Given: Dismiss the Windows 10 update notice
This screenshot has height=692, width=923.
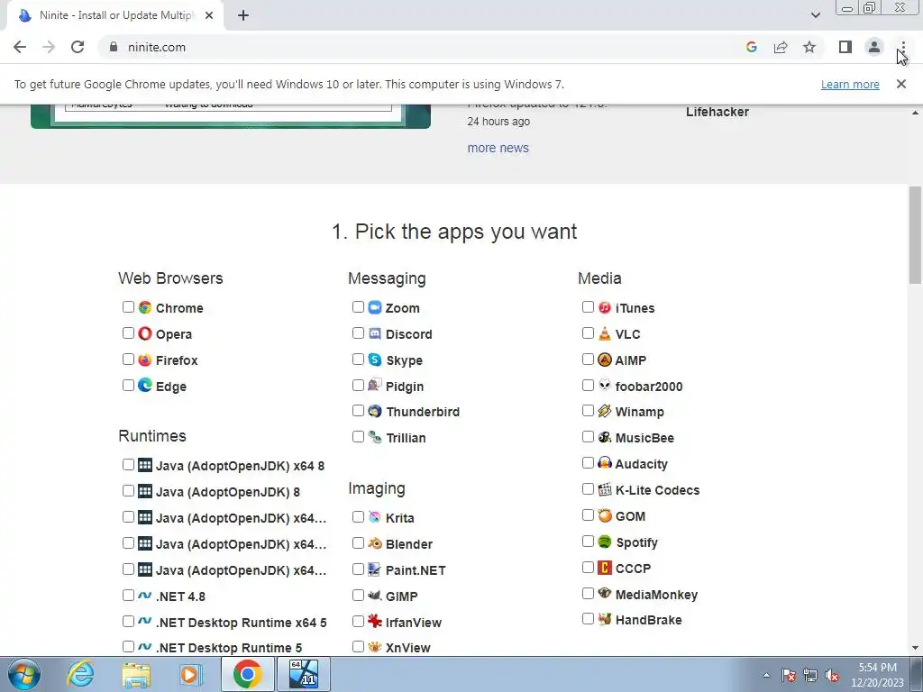Looking at the screenshot, I should [900, 84].
